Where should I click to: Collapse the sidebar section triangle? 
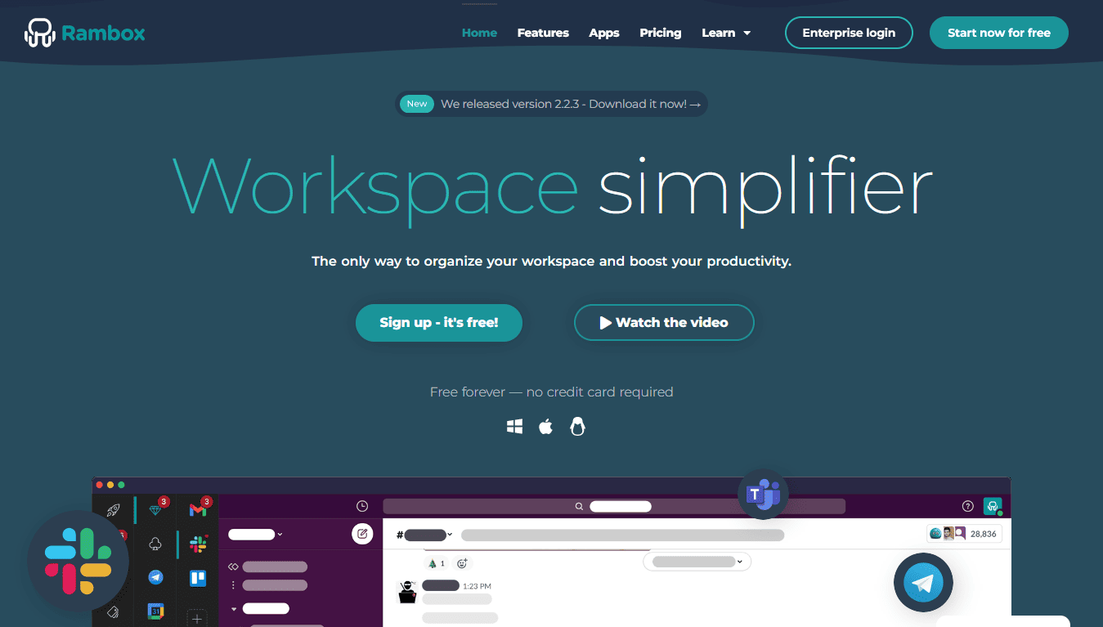point(234,609)
